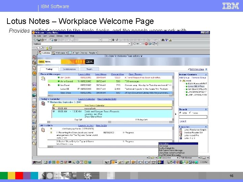The image size is (243, 182).
Task: Select the Team tab
Action: 89,69
